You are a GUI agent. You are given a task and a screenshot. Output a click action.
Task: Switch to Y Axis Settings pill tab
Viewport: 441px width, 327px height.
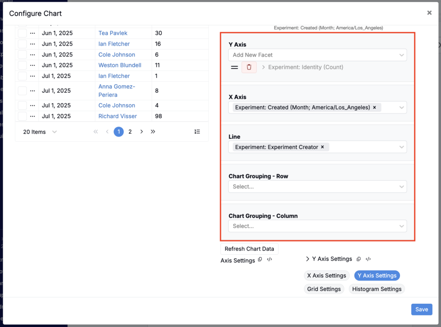tap(377, 275)
